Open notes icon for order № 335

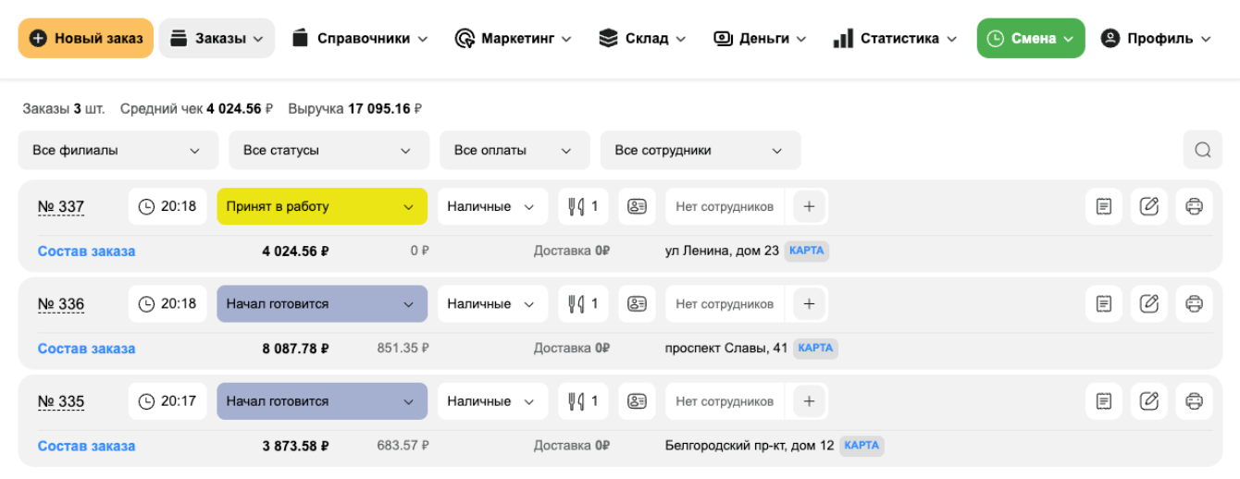1104,401
